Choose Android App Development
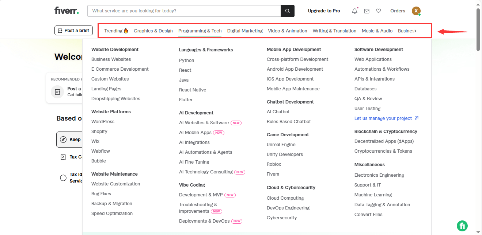This screenshot has height=235, width=482. point(295,69)
